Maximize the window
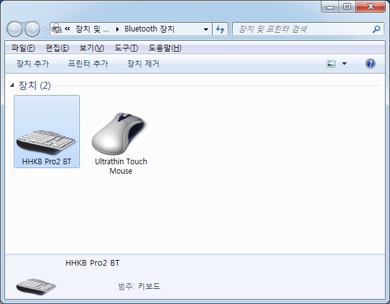 (347, 6)
